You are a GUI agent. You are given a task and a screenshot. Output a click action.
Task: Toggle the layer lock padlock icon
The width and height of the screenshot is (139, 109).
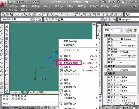coord(59,19)
